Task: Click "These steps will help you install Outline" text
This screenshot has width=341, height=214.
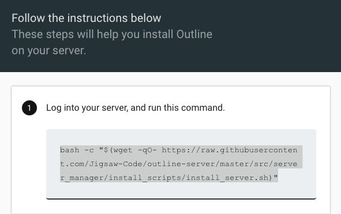Action: [112, 35]
